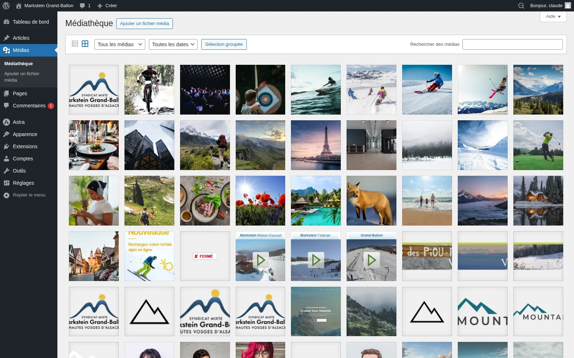This screenshot has width=574, height=358.
Task: Select the snowy cabin by lake thumbnail
Action: click(538, 200)
